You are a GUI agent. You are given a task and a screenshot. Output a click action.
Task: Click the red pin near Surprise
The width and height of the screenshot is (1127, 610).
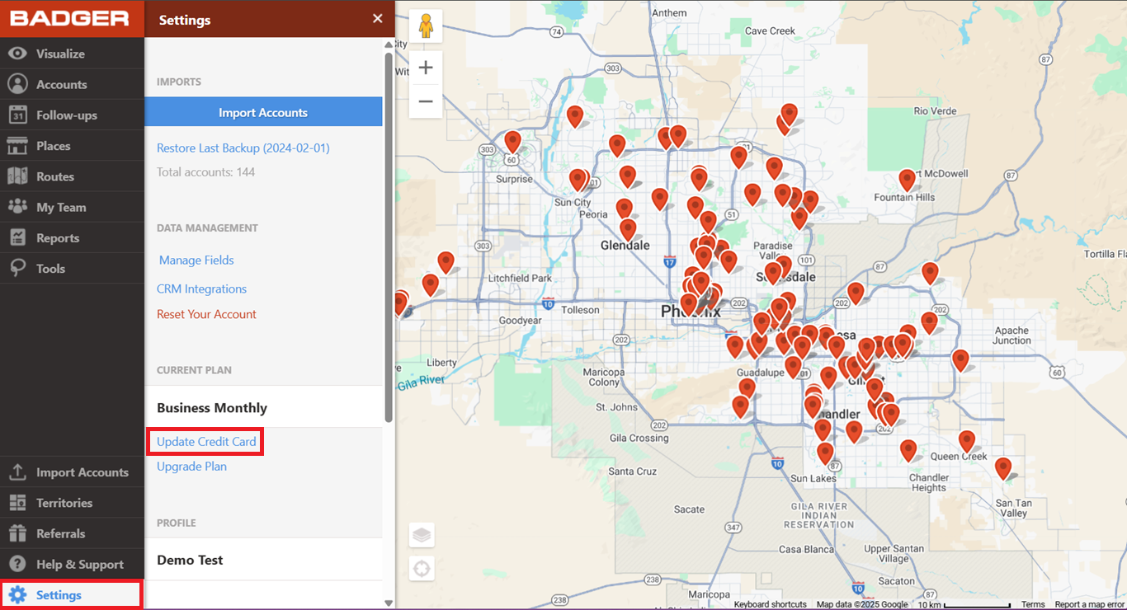coord(513,143)
